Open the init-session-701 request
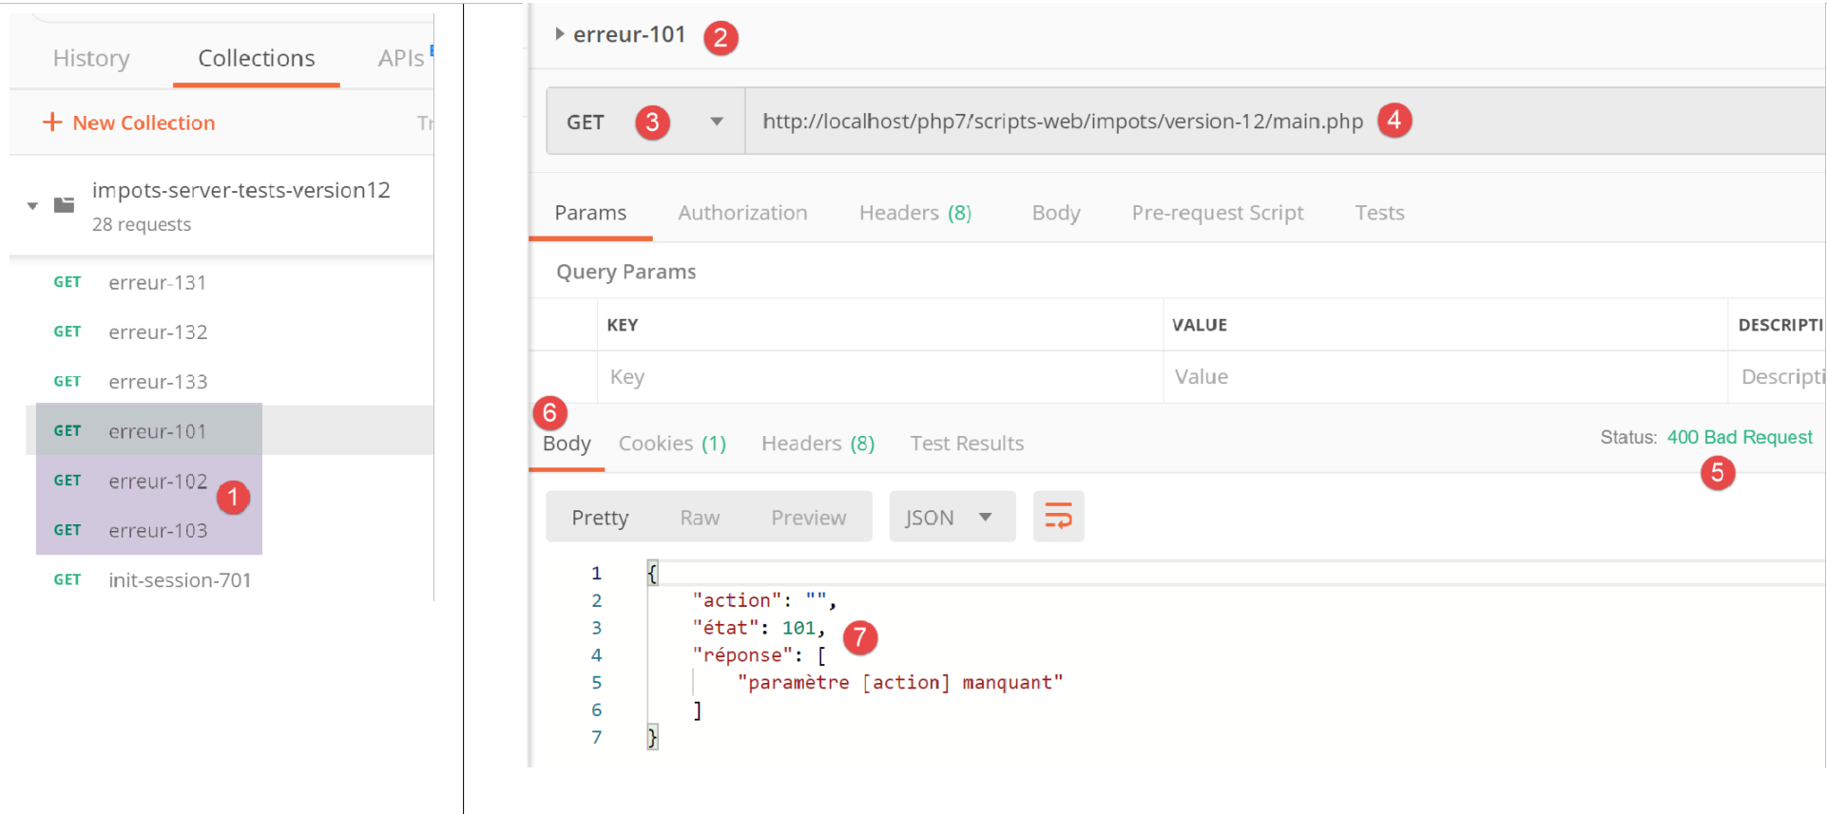This screenshot has width=1827, height=814. (180, 580)
